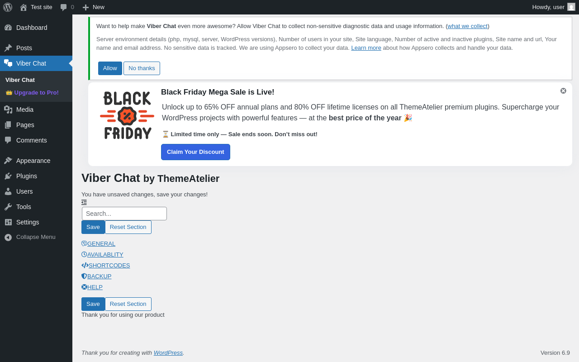Click the WordPress logo icon

point(8,7)
